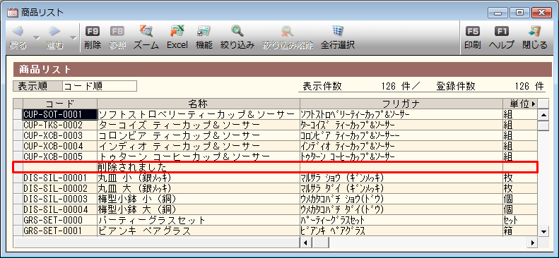559x258 pixels.
Task: Click the 名称 column header
Action: (198, 104)
